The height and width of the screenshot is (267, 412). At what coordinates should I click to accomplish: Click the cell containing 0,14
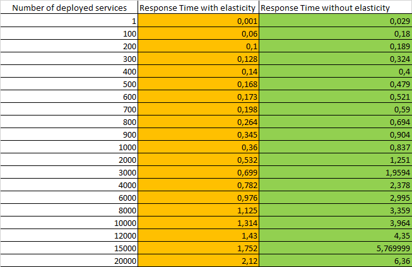(x=198, y=71)
